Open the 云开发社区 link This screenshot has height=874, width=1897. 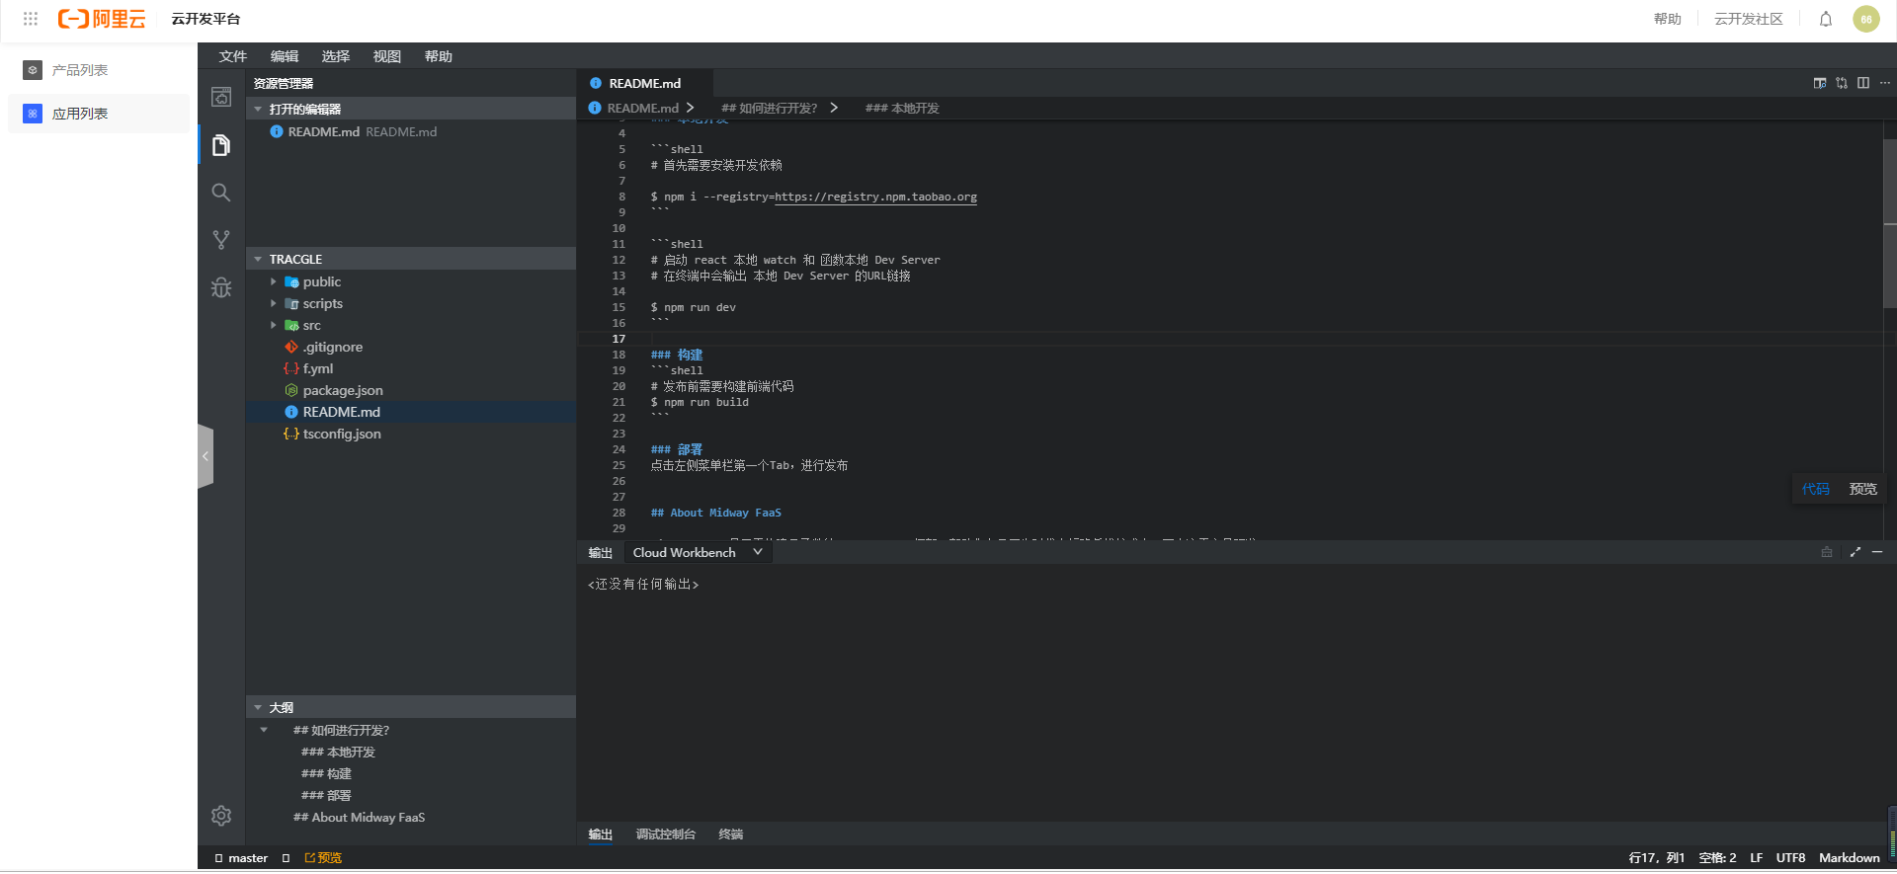1749,19
